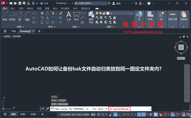Open the Utilities (实用工具) panel dropdown
The width and height of the screenshot is (191, 118).
[x=172, y=27]
